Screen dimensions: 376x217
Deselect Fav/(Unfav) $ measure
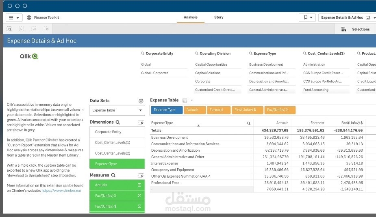coord(117,206)
